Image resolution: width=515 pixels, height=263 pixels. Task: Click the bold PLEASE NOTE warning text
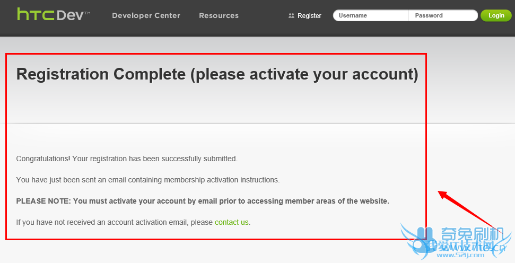click(203, 201)
